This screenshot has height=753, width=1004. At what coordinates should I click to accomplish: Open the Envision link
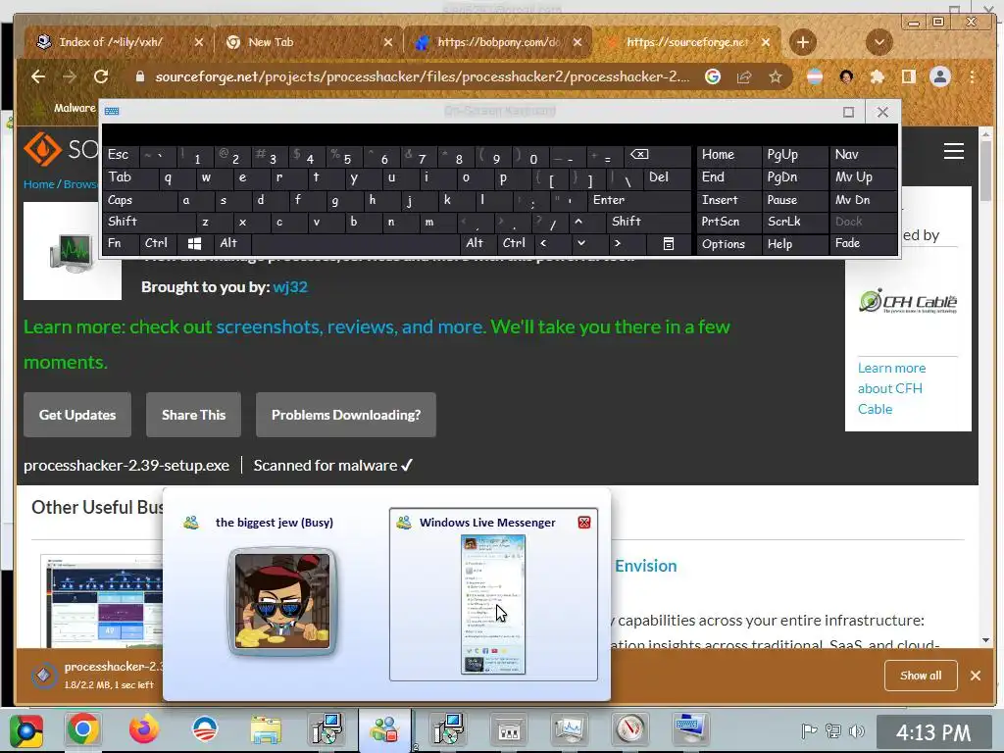[645, 566]
